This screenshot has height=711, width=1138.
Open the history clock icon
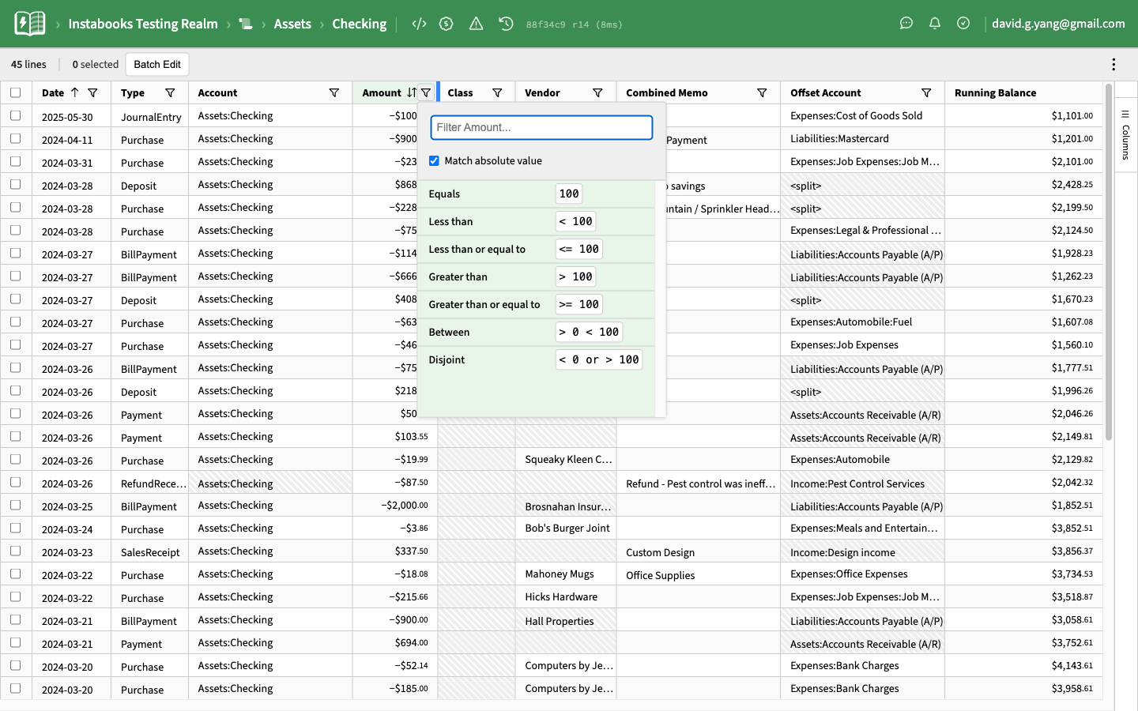pyautogui.click(x=506, y=24)
